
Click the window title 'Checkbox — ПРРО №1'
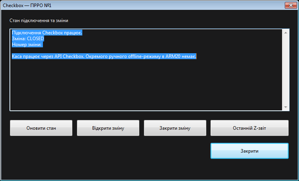[27, 6]
